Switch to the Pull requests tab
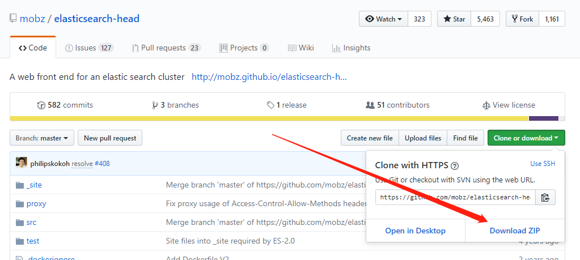The image size is (580, 260). click(166, 48)
